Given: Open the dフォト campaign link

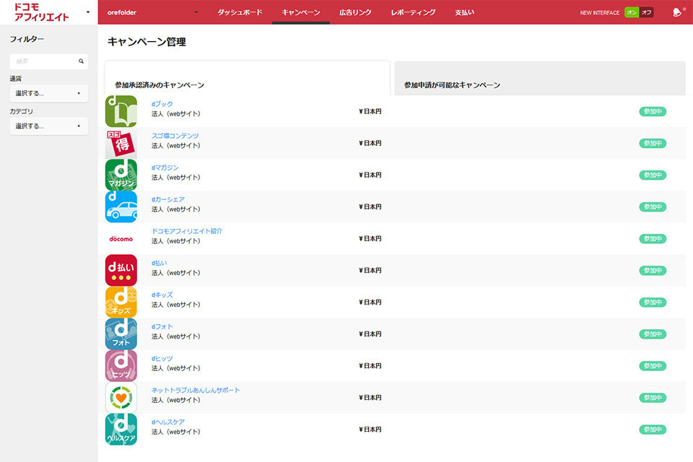Looking at the screenshot, I should [x=162, y=327].
